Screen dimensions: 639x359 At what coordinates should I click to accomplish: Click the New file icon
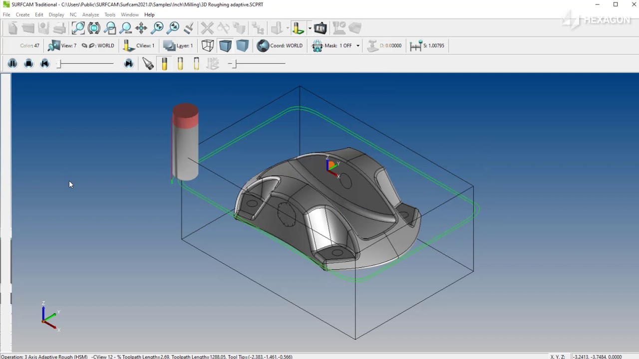pyautogui.click(x=12, y=28)
